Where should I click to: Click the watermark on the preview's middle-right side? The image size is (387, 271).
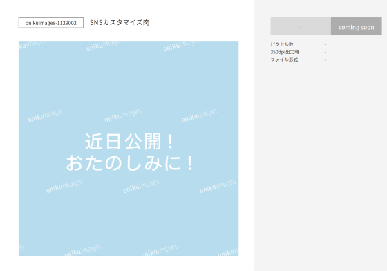[200, 115]
